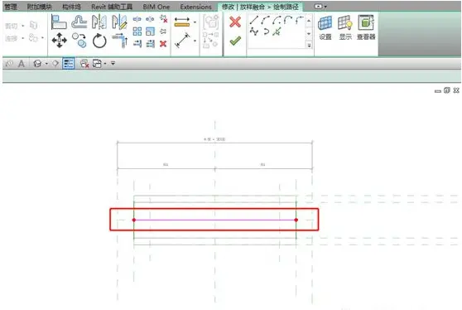Pick the Tangent End Arc draw tool
Image resolution: width=462 pixels, height=310 pixels.
pyautogui.click(x=288, y=20)
